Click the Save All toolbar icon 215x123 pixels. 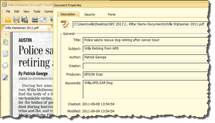click(x=25, y=19)
